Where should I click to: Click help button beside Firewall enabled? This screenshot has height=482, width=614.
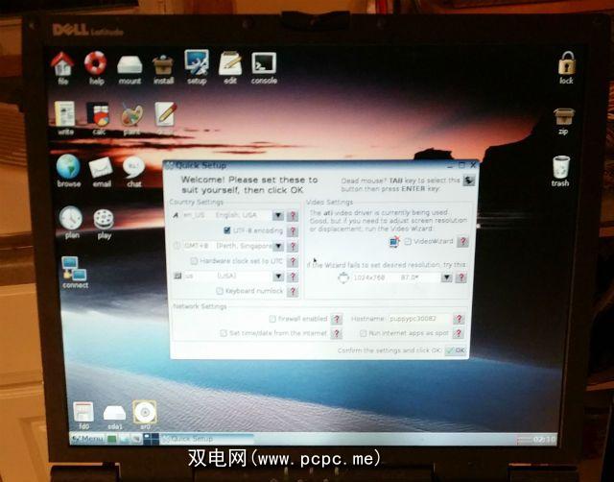tap(337, 319)
